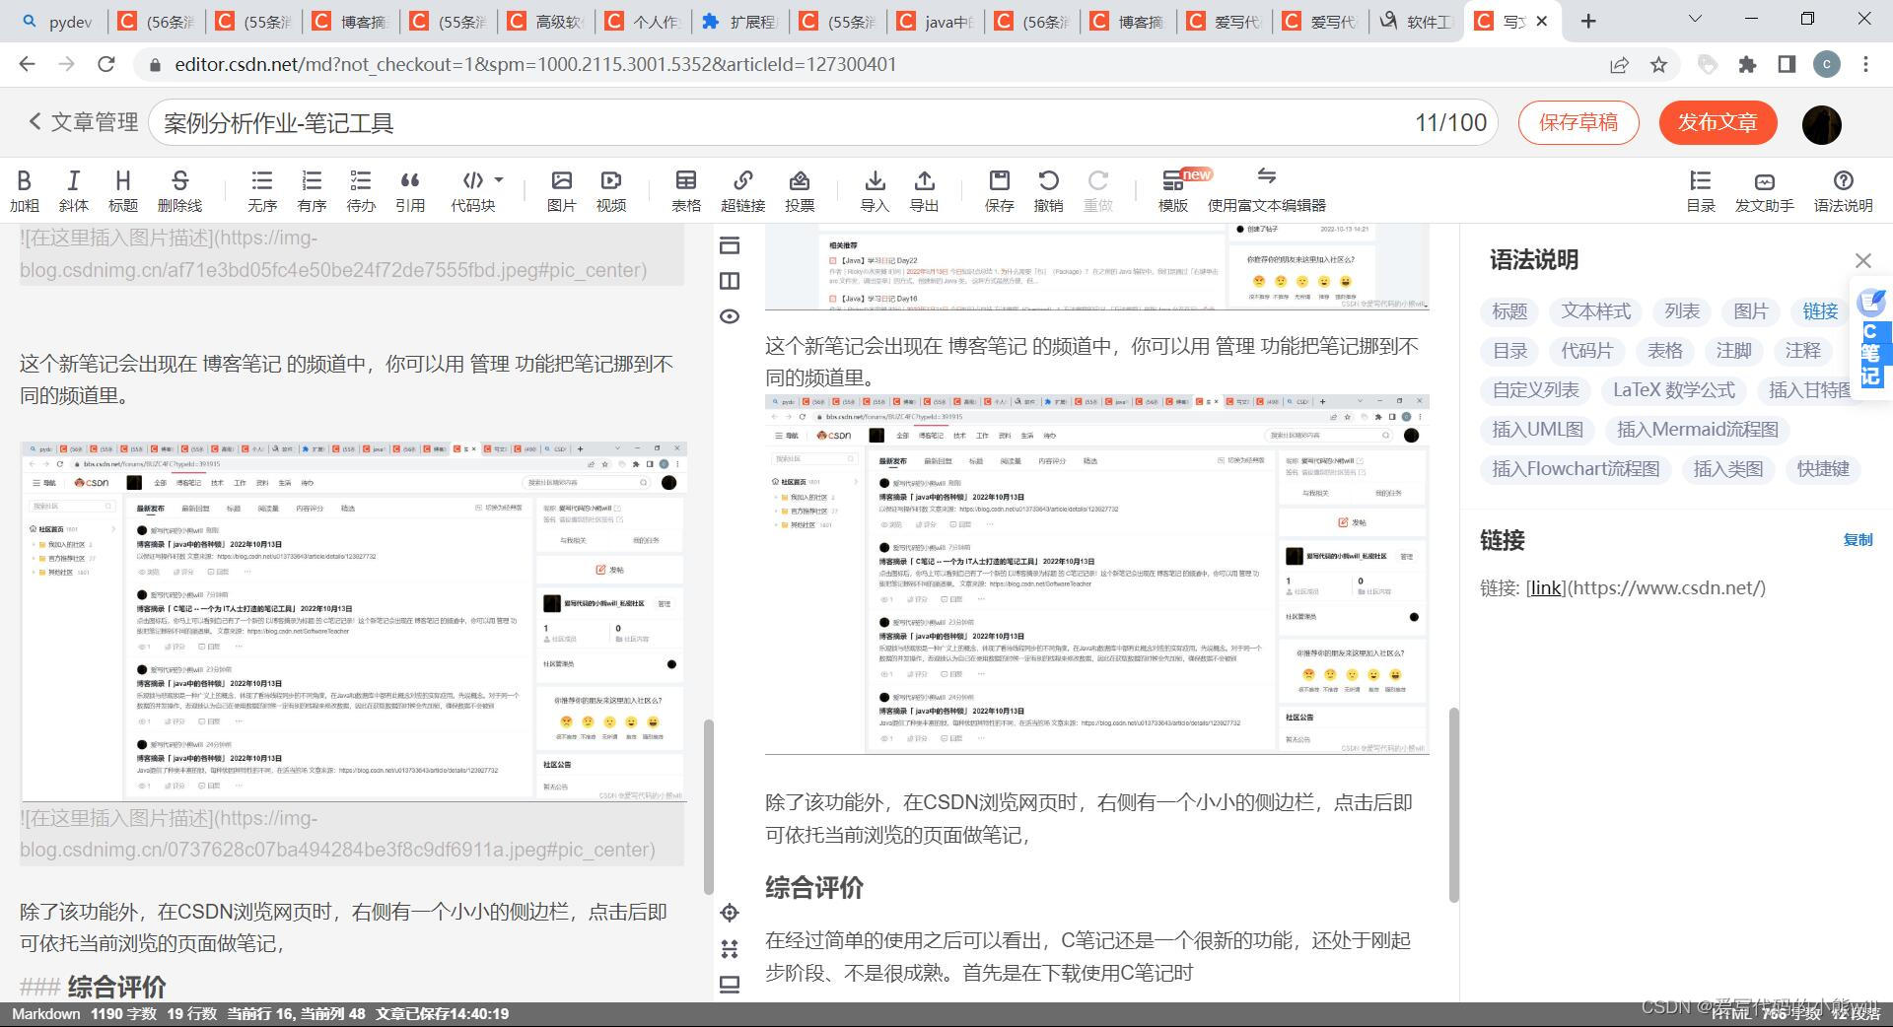Switch to rich text editor (使用富文本编辑器)

1267,190
